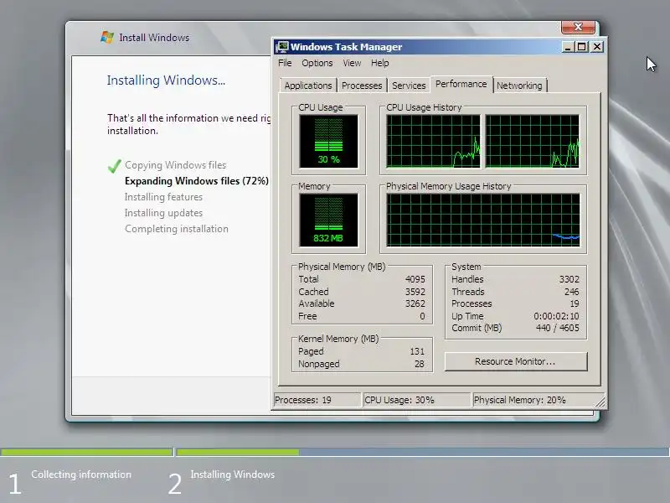Select the Performance tab
670x503 pixels.
pyautogui.click(x=461, y=84)
